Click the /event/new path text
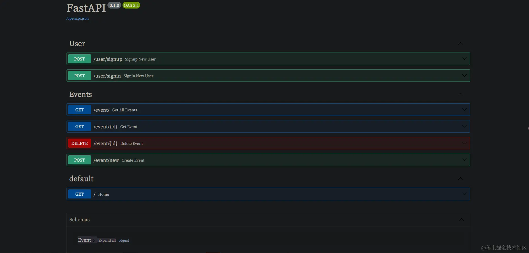 [x=106, y=160]
